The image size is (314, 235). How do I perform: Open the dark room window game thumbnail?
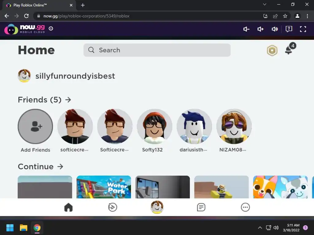(163, 187)
